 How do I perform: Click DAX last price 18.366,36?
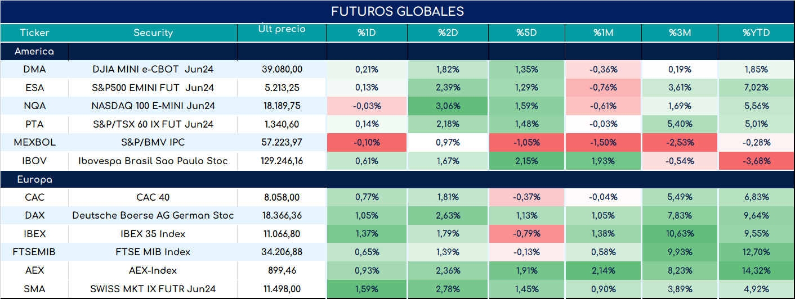tap(282, 215)
